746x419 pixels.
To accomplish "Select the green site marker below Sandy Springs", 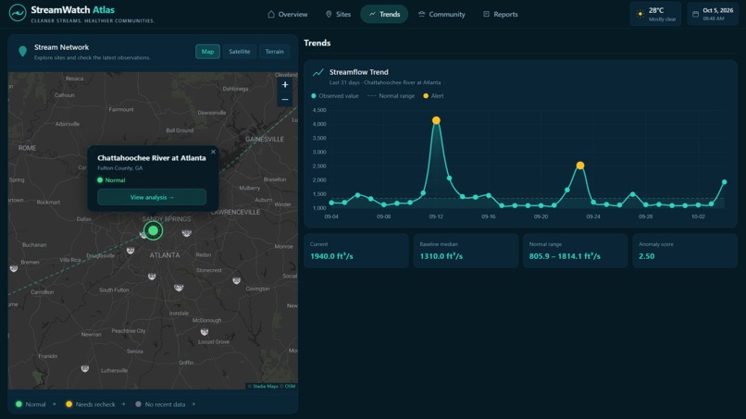I will point(154,230).
